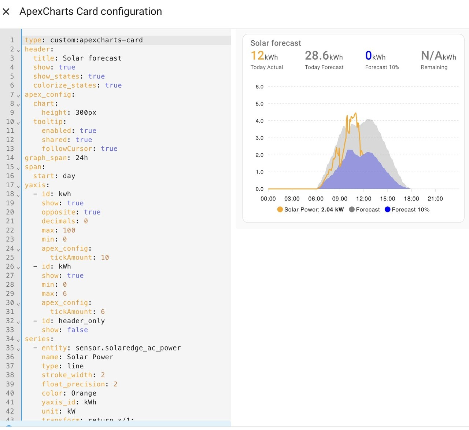
Task: Fold the tooltip section at line 10
Action: tap(18, 123)
